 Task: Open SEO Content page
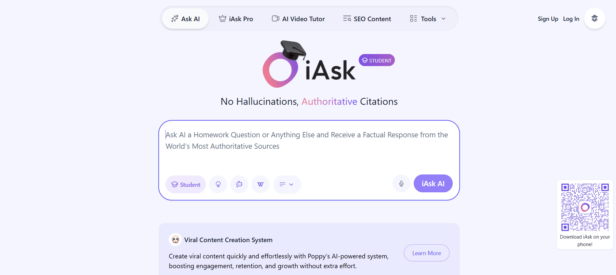pos(367,19)
